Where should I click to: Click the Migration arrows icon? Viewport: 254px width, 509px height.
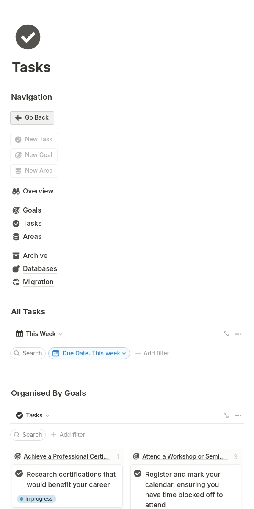pyautogui.click(x=16, y=282)
